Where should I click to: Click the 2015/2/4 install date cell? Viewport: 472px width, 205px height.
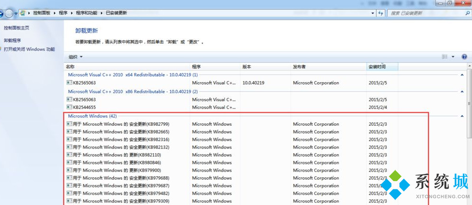point(378,108)
